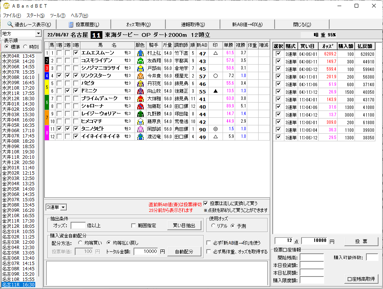Click jockey silks icon for コスモライデン
Viewport: 383px width, 289px height.
coord(140,60)
